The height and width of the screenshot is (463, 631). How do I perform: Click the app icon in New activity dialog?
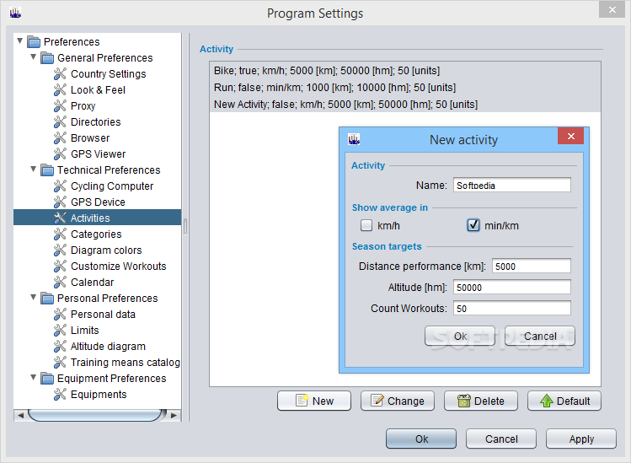pyautogui.click(x=354, y=139)
